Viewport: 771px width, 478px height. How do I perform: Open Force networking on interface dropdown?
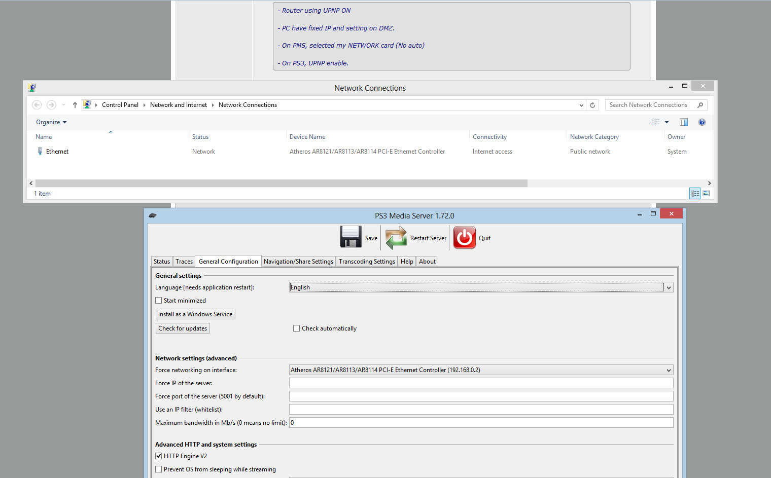coord(669,370)
